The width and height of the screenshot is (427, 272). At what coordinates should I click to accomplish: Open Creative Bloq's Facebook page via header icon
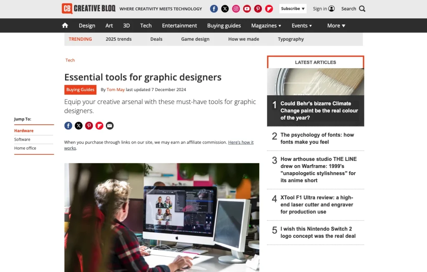pyautogui.click(x=213, y=8)
